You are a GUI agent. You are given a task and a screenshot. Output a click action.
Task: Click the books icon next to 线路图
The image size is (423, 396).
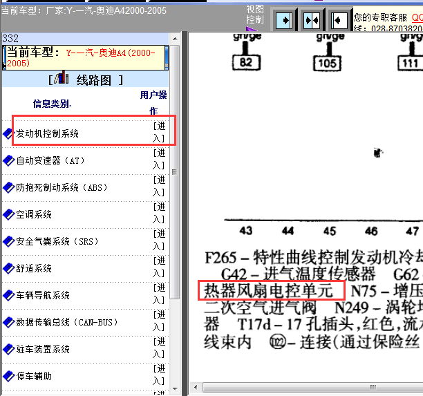pyautogui.click(x=62, y=77)
